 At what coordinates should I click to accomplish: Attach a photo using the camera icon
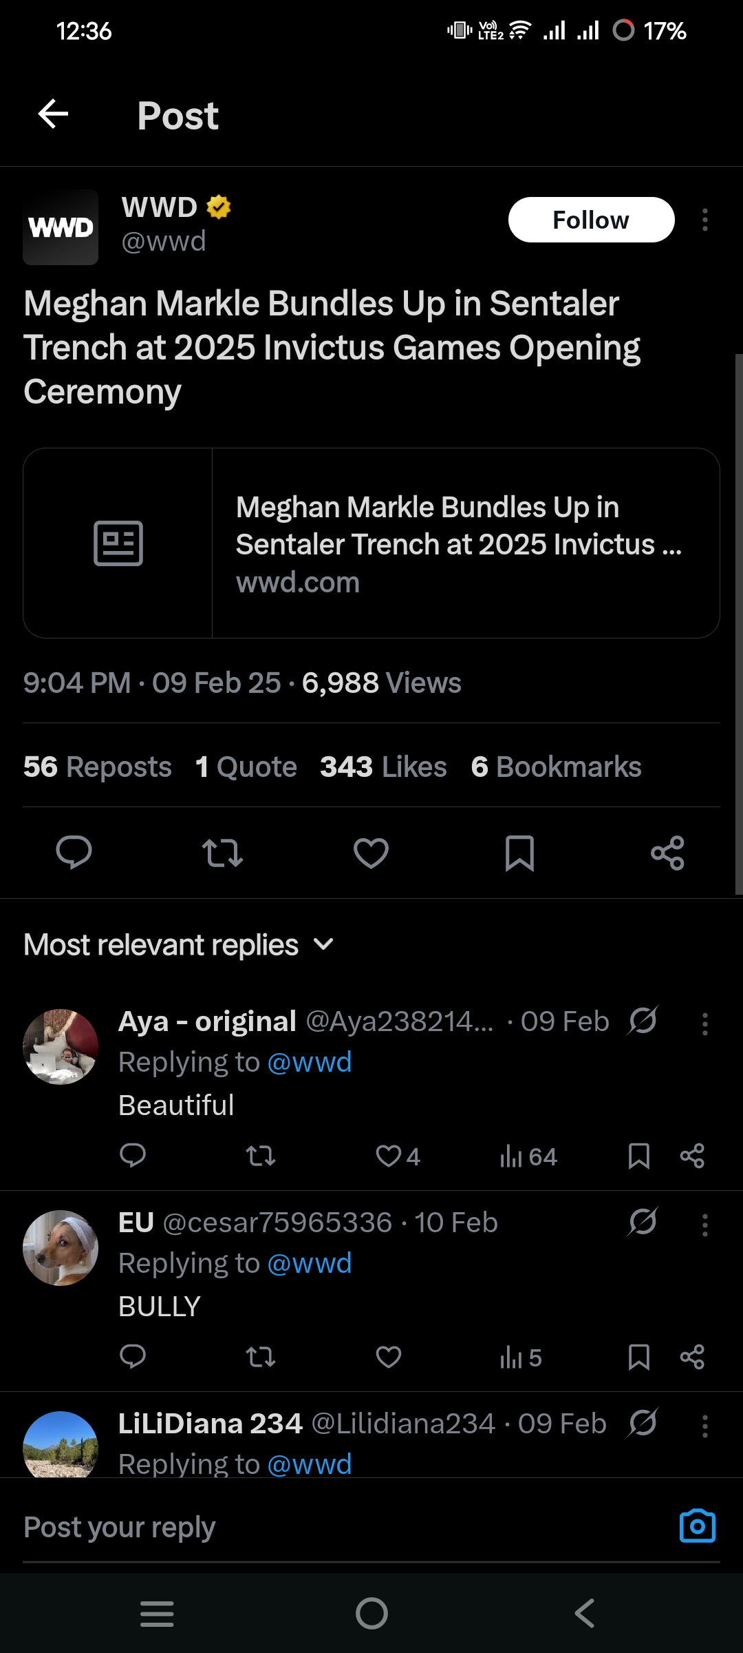point(697,1526)
